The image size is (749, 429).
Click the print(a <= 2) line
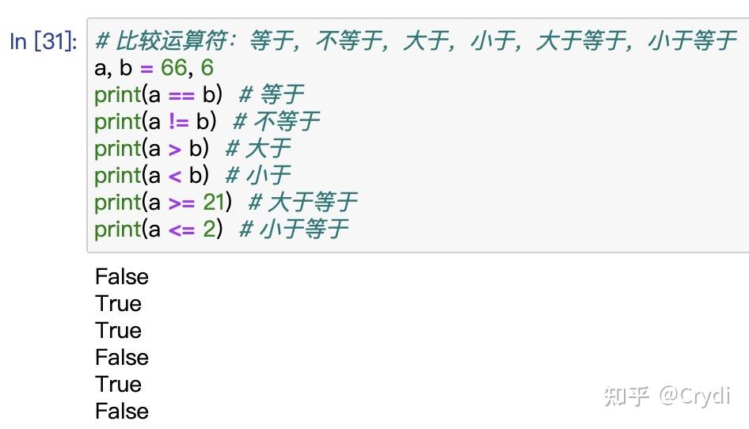coord(222,229)
